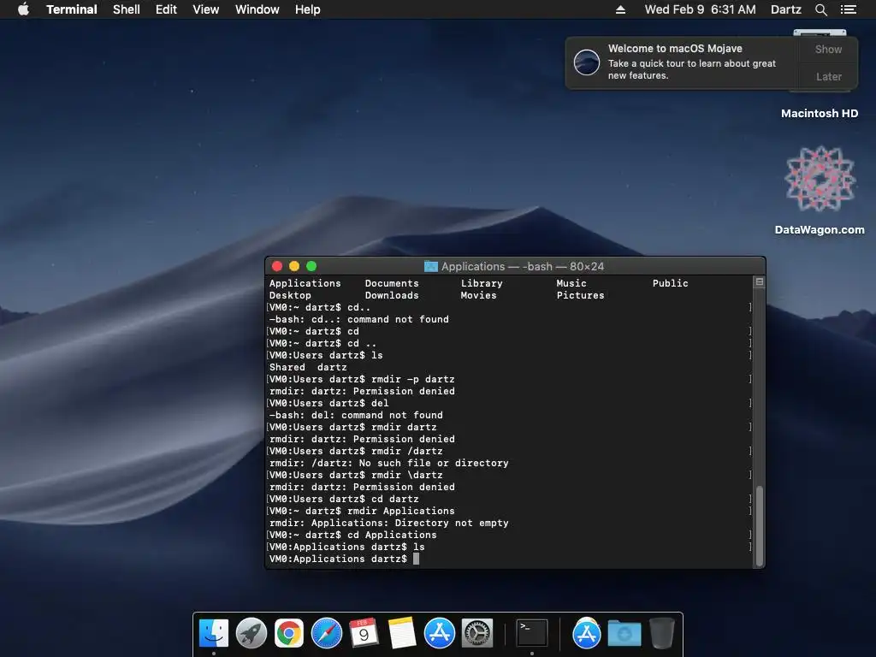Viewport: 876px width, 657px height.
Task: Click Show on macOS Mojave notification
Action: click(x=828, y=49)
